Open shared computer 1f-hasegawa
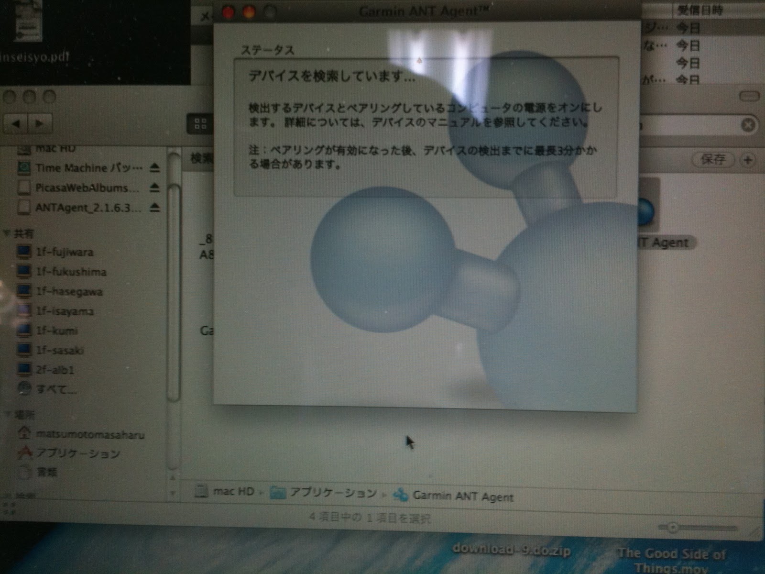The width and height of the screenshot is (765, 574). click(x=59, y=291)
